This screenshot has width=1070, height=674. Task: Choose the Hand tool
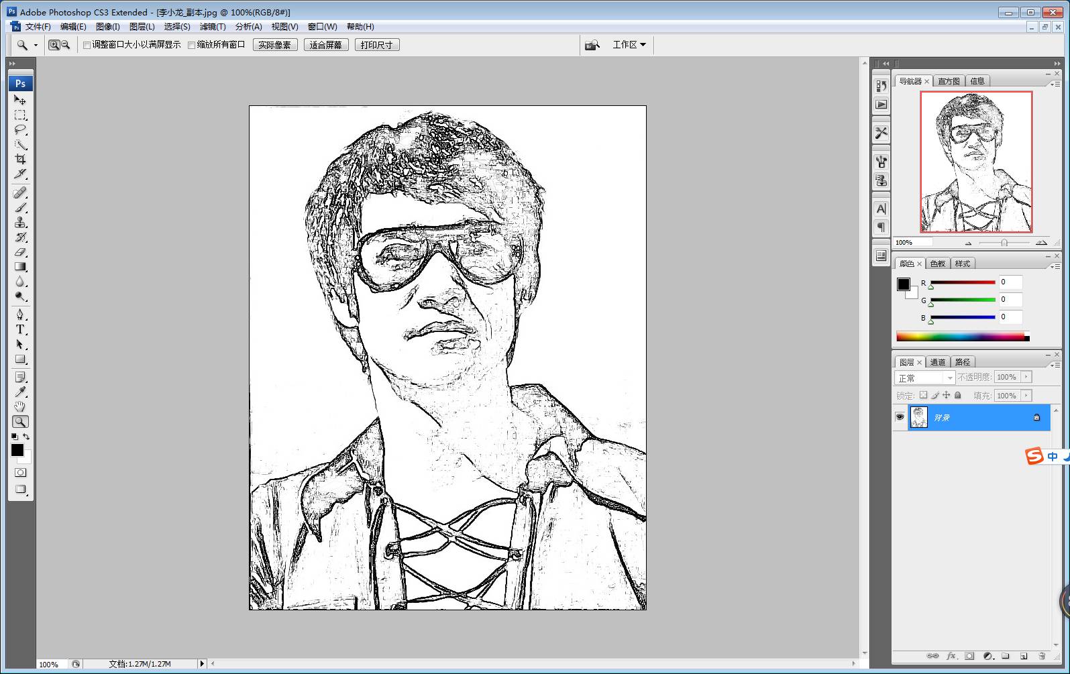pos(20,406)
